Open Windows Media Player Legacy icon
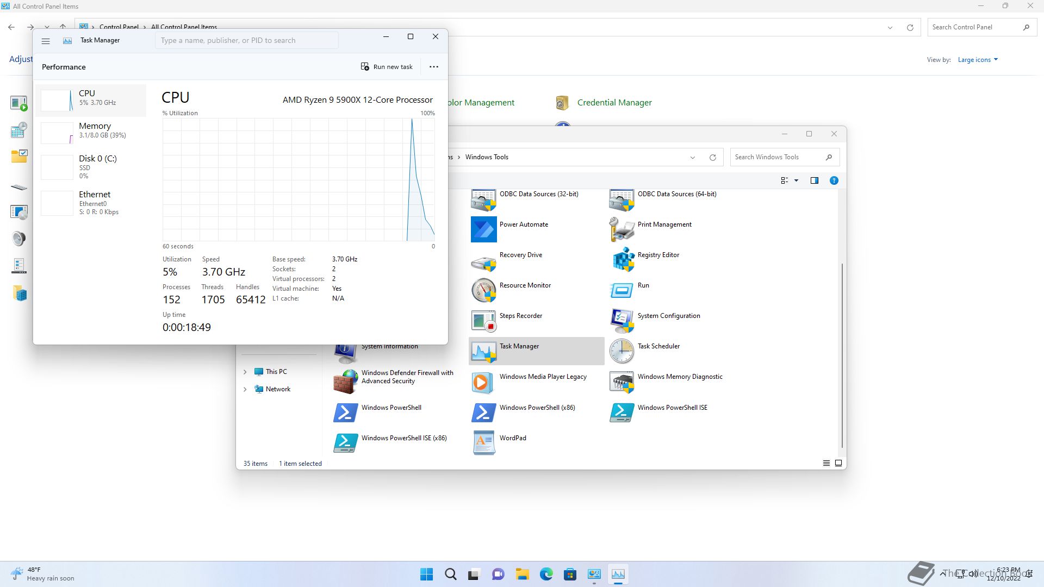Screen dimensions: 1044x587 click(x=483, y=382)
